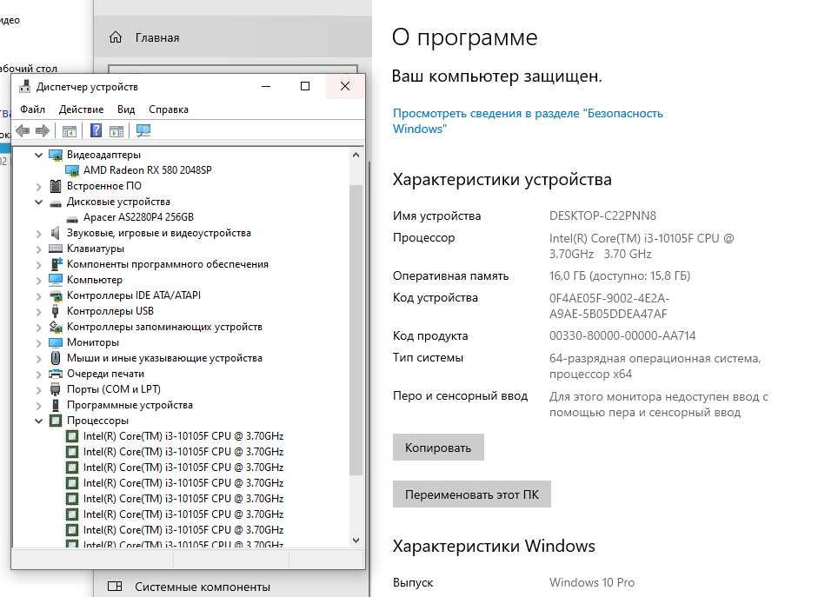This screenshot has width=818, height=597.
Task: Click Scan for hardware changes monitor icon
Action: 143,130
